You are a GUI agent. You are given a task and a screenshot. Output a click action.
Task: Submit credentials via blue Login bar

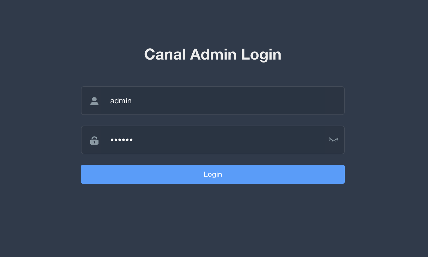tap(213, 174)
